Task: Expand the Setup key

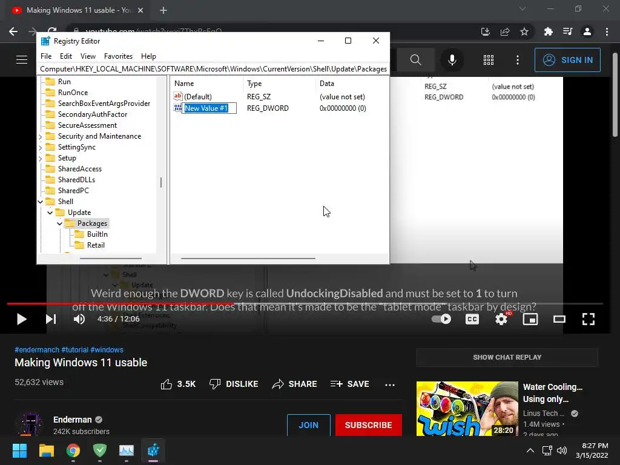Action: coord(41,158)
